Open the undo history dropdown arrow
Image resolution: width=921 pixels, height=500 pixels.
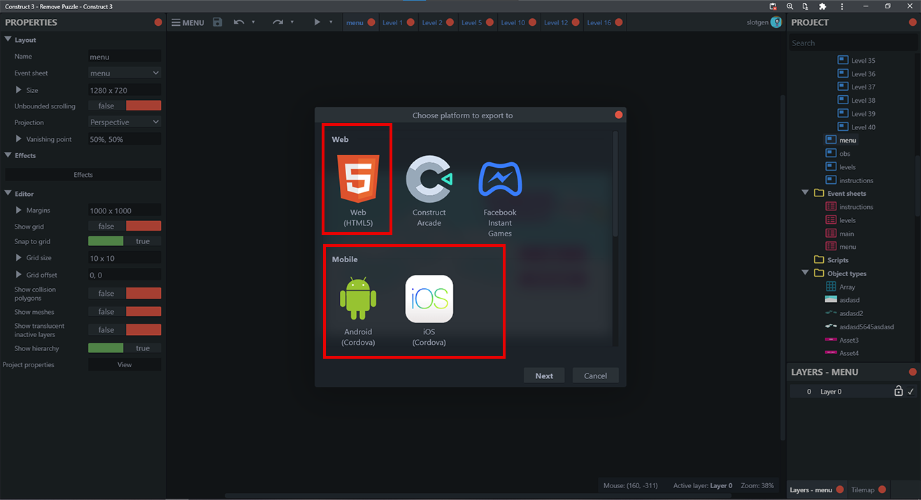click(253, 22)
